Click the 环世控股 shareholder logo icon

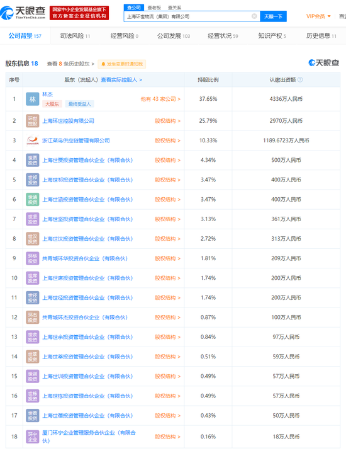coord(33,121)
